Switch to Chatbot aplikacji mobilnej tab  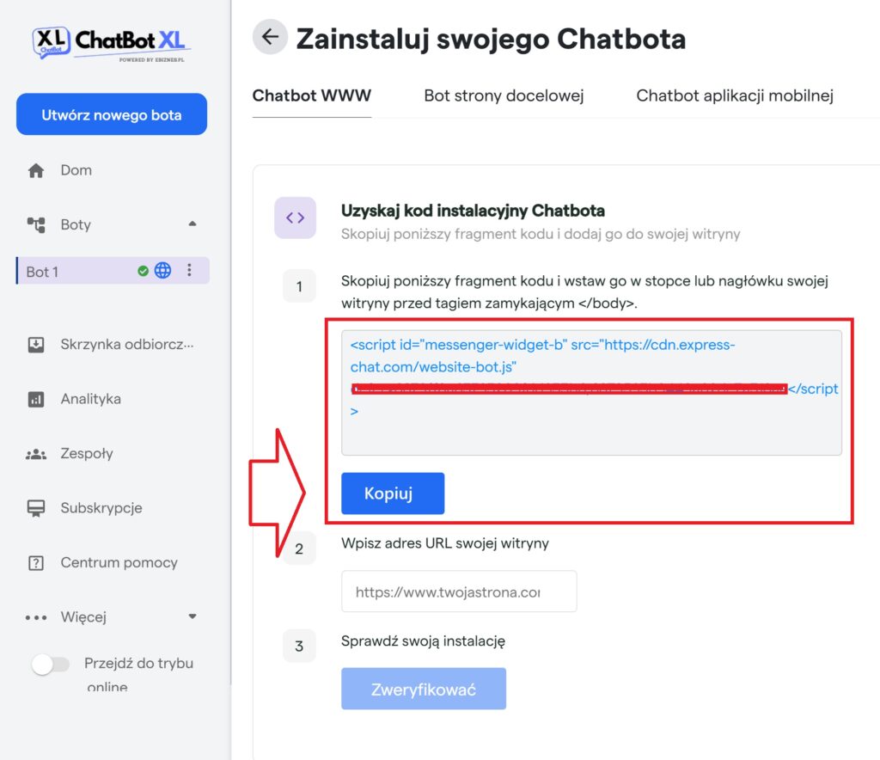coord(735,95)
